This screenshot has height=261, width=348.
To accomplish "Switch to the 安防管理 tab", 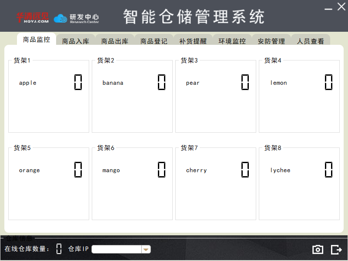I will tap(271, 41).
